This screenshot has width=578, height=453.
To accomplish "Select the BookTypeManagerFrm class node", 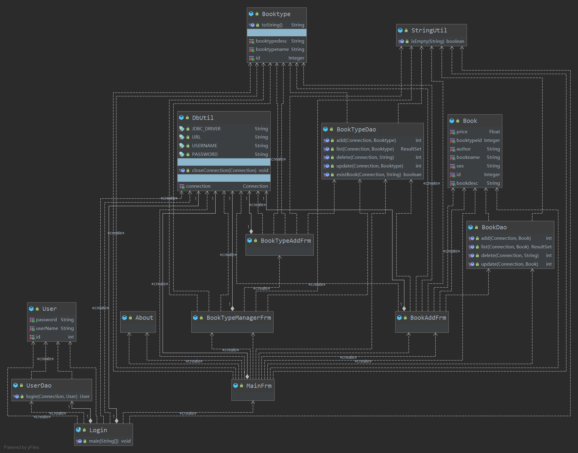I will pyautogui.click(x=232, y=322).
